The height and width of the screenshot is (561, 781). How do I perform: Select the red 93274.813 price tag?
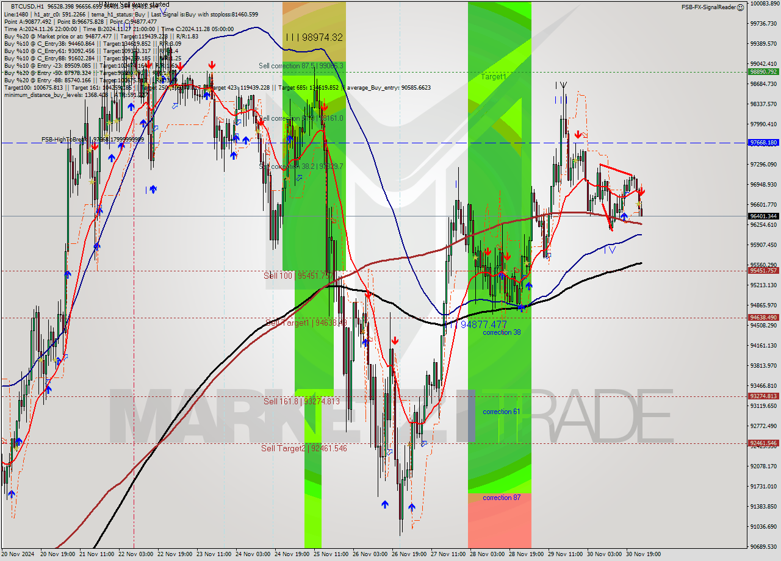point(763,396)
